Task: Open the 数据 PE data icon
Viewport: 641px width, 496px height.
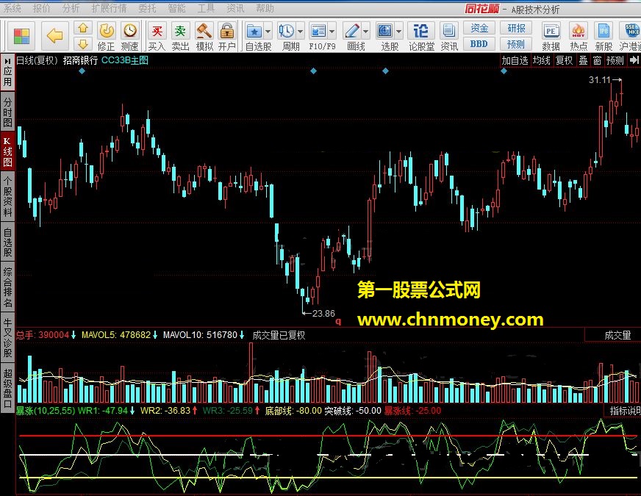Action: tap(551, 31)
